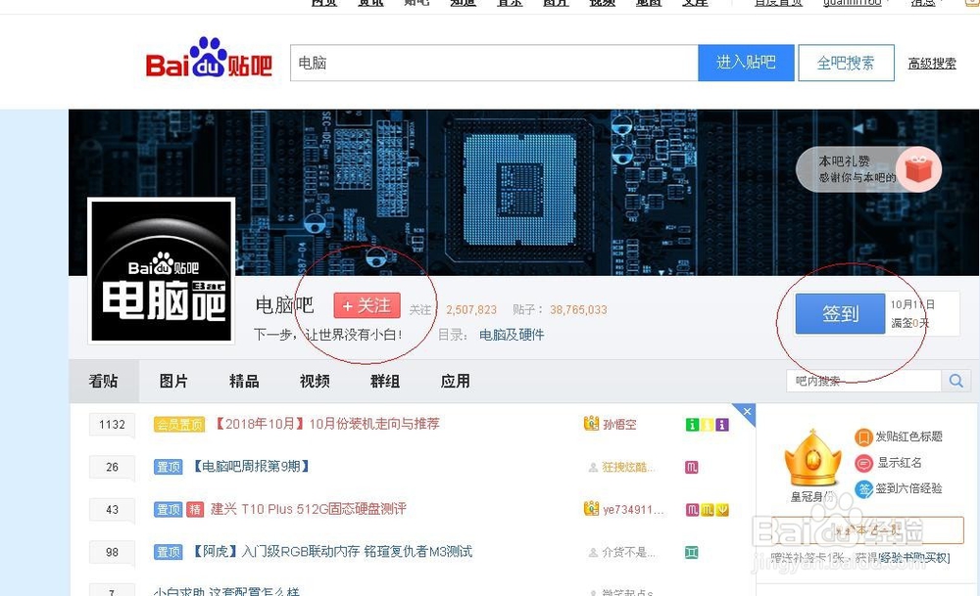Click the blue 签到六倍经验 pen icon

point(863,488)
